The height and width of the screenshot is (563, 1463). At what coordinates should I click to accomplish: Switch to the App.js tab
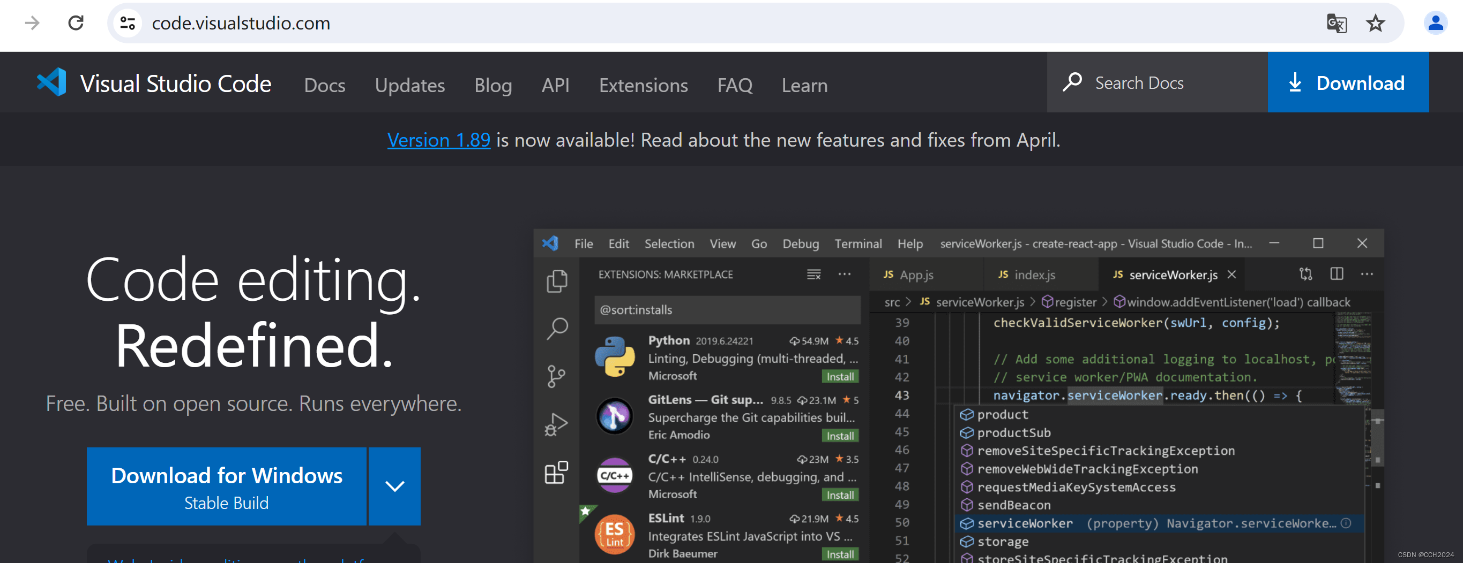click(x=927, y=275)
